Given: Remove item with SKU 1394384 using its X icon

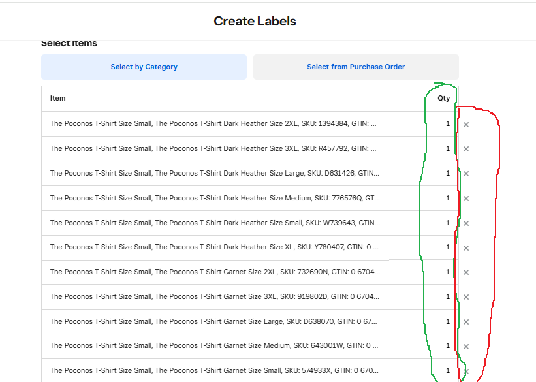Looking at the screenshot, I should (465, 123).
